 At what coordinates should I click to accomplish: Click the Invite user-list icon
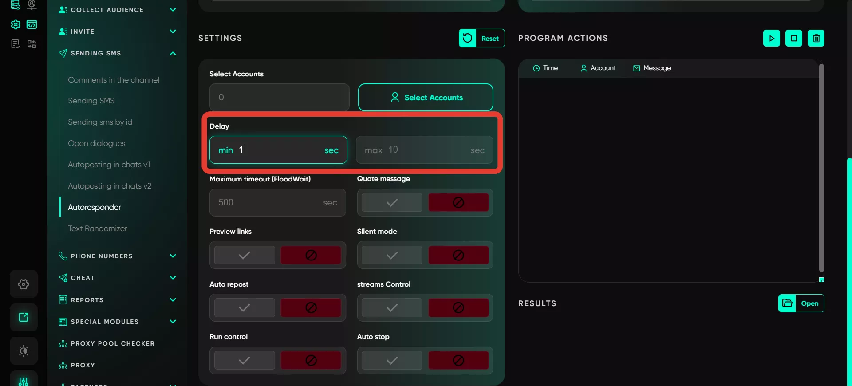(63, 32)
